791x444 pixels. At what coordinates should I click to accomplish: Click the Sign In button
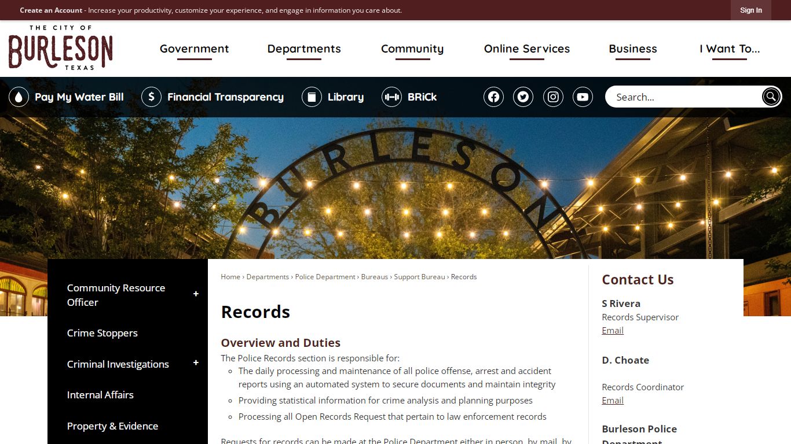click(751, 10)
